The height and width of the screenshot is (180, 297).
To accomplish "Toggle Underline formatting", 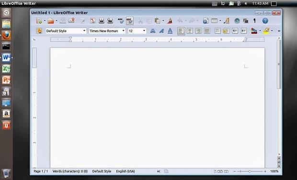I will (170, 31).
